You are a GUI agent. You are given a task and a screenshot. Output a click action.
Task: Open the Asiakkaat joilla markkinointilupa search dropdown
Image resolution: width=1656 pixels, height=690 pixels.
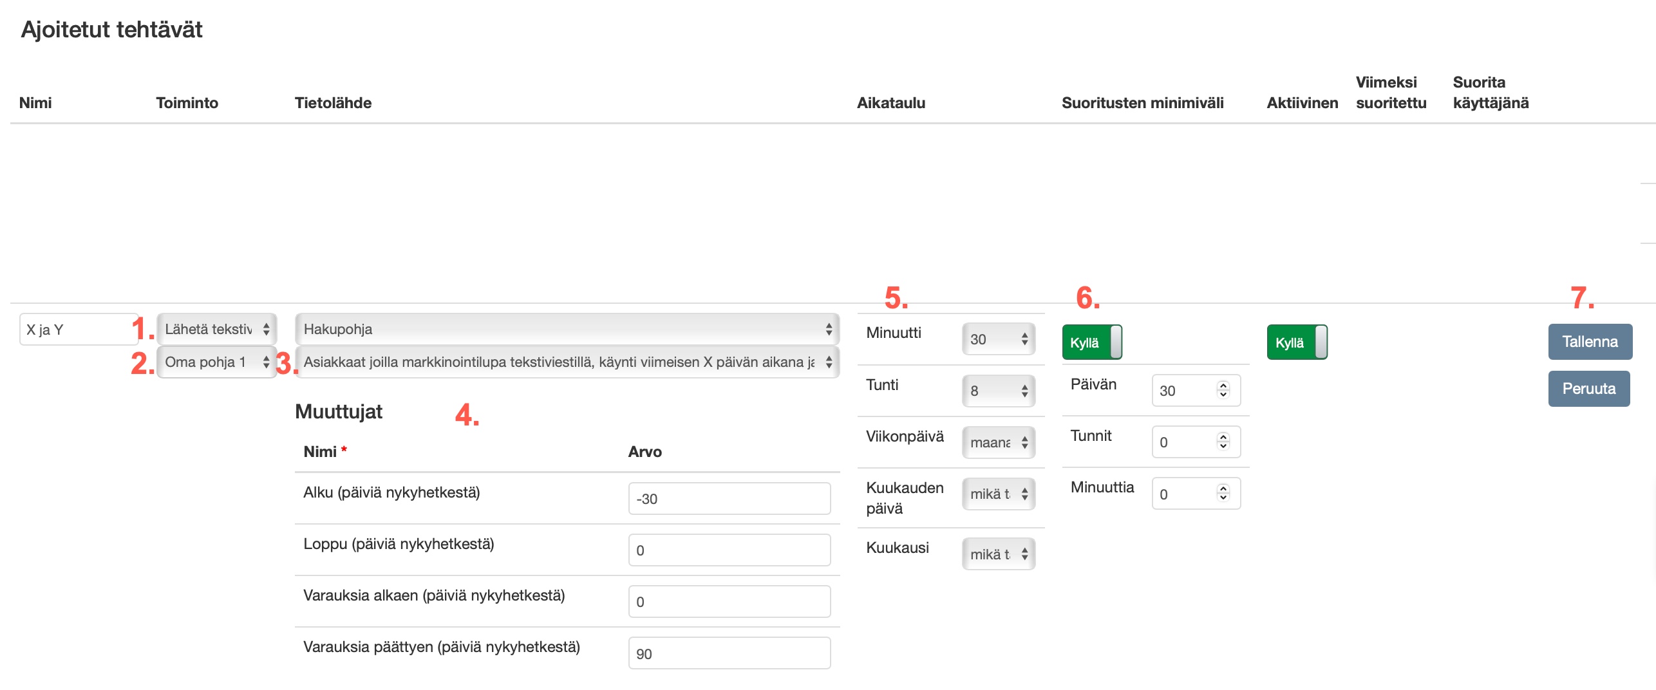click(567, 362)
